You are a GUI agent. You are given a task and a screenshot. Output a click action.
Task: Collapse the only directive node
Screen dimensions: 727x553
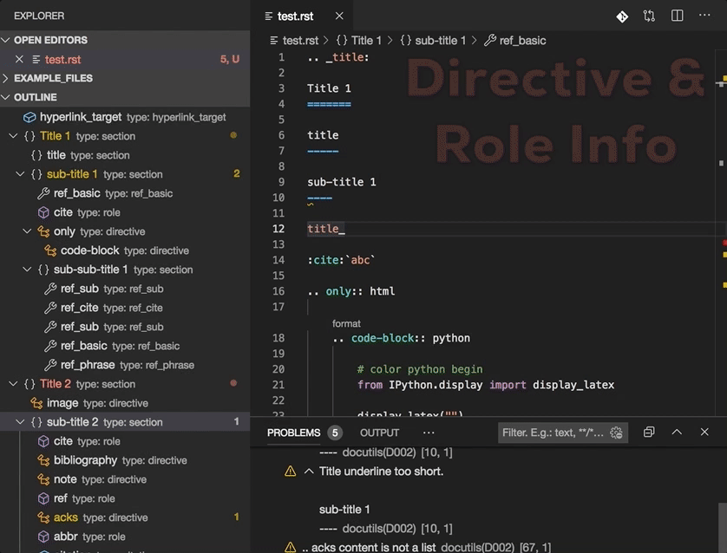tap(27, 231)
